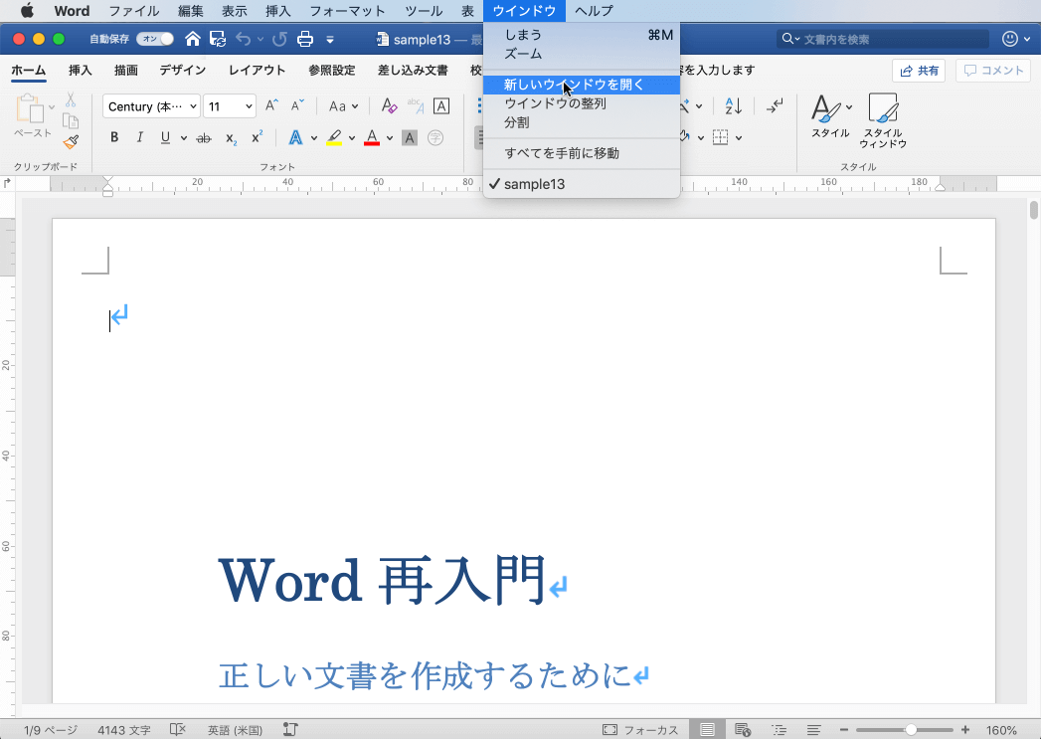The image size is (1041, 739).
Task: Toggle italic formatting
Action: pyautogui.click(x=139, y=137)
